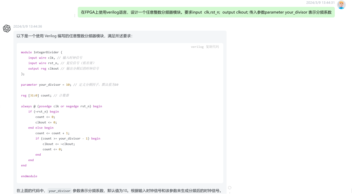The width and height of the screenshot is (352, 194).
Task: Click the inline your_divisor code tag below code
Action: 59,191
